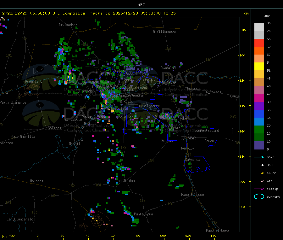The image size is (283, 240).
Task: Select the yellow 54 dBZ color swatch
Action: [x=259, y=67]
